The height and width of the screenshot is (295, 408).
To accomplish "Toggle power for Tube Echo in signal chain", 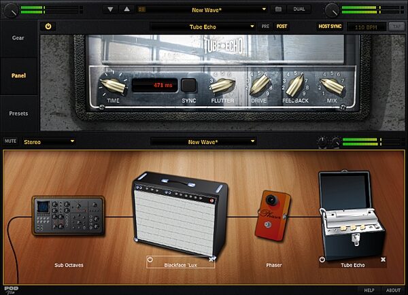I will click(322, 260).
